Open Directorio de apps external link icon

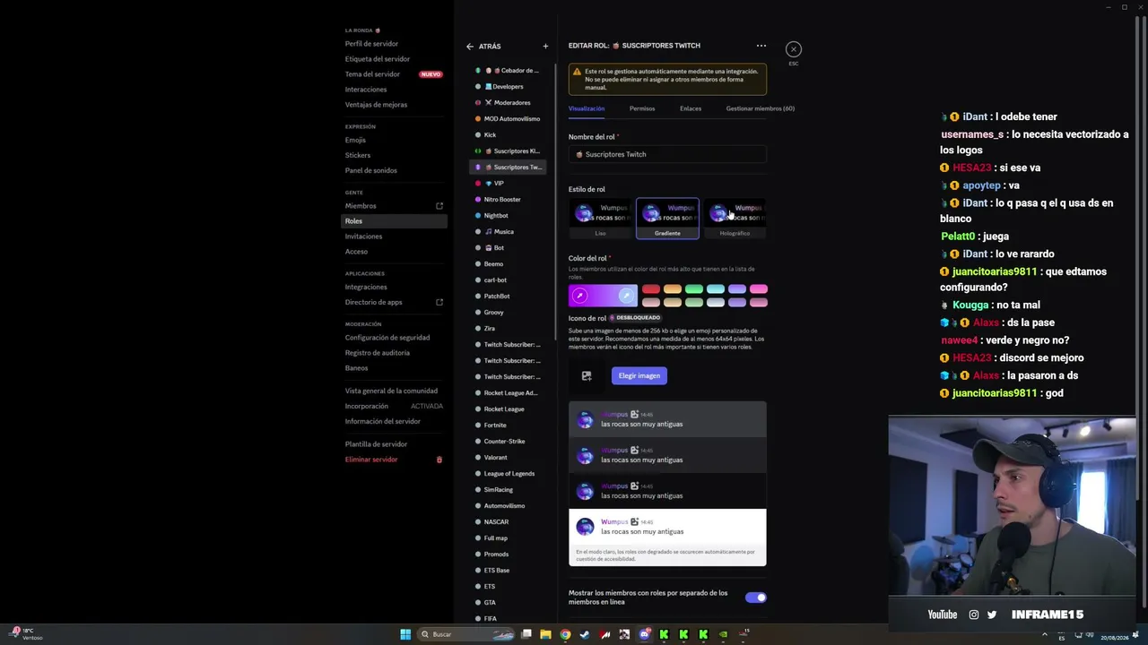click(x=439, y=302)
